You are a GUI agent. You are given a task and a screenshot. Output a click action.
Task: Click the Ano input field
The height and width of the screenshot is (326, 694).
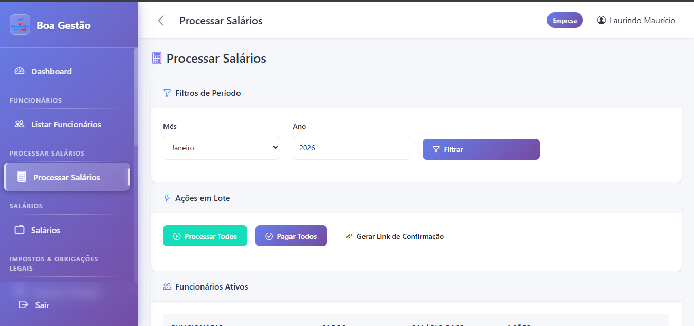click(x=351, y=148)
